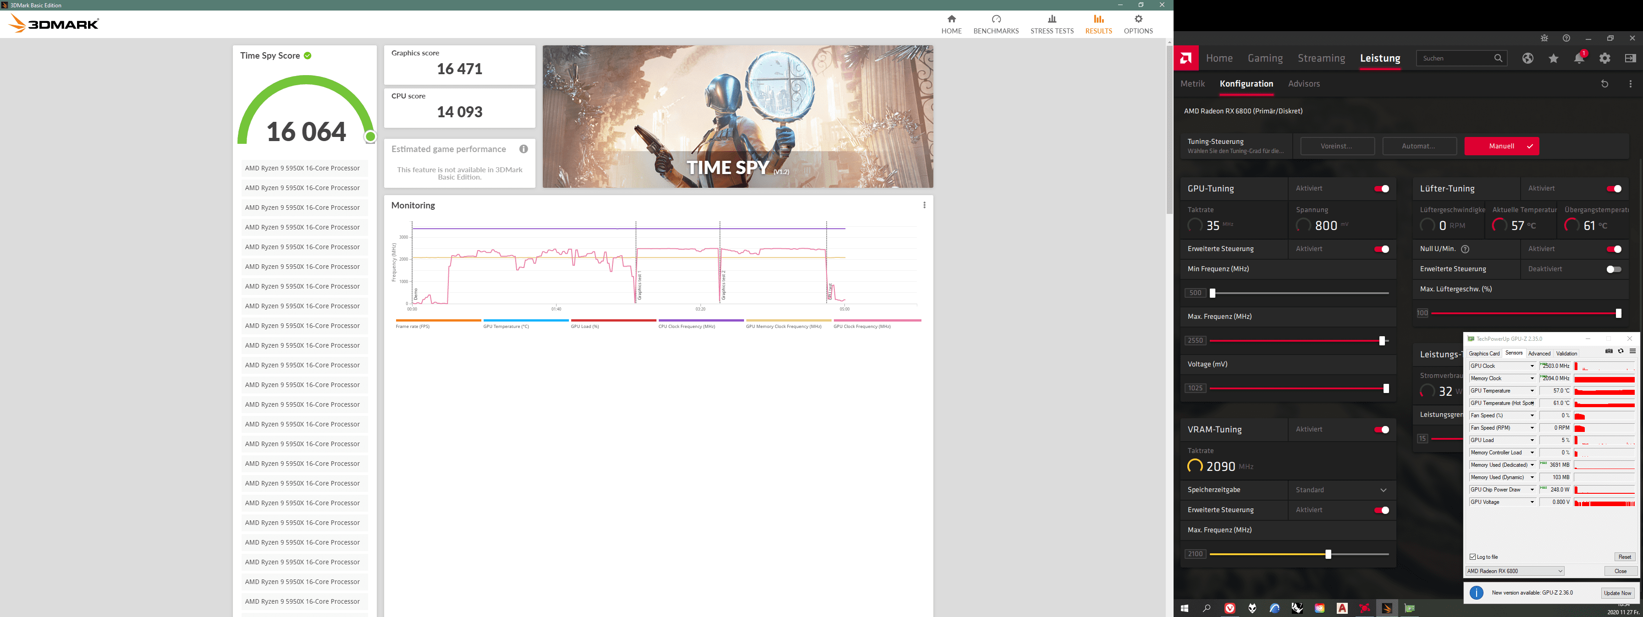Screen dimensions: 1643x617
Task: Open Metrik sub-tab
Action: (1192, 83)
